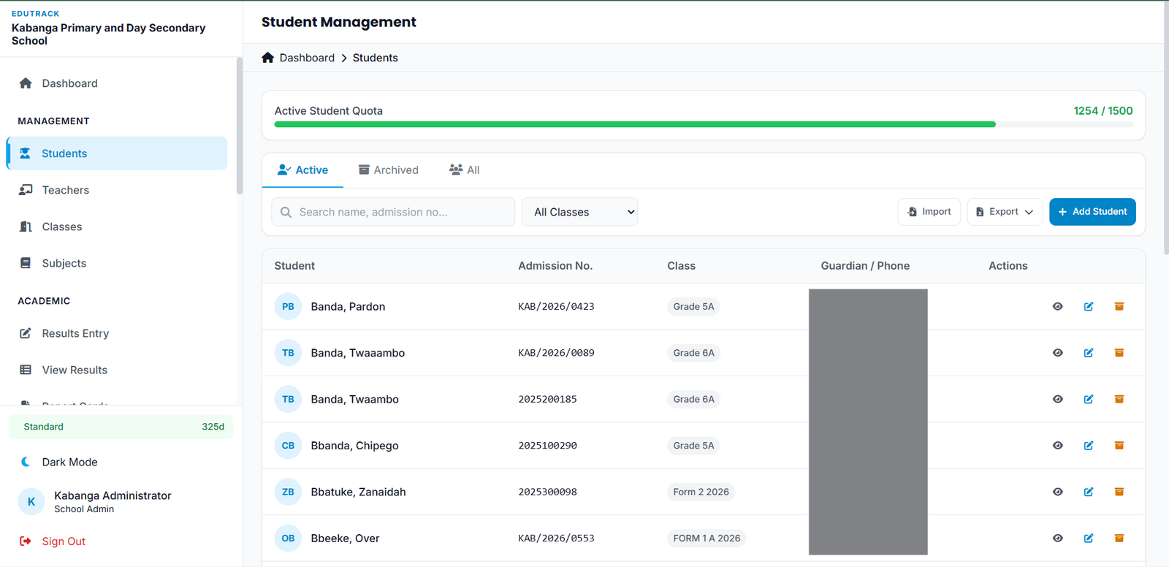Switch to the Active tab
The image size is (1169, 567).
point(302,170)
